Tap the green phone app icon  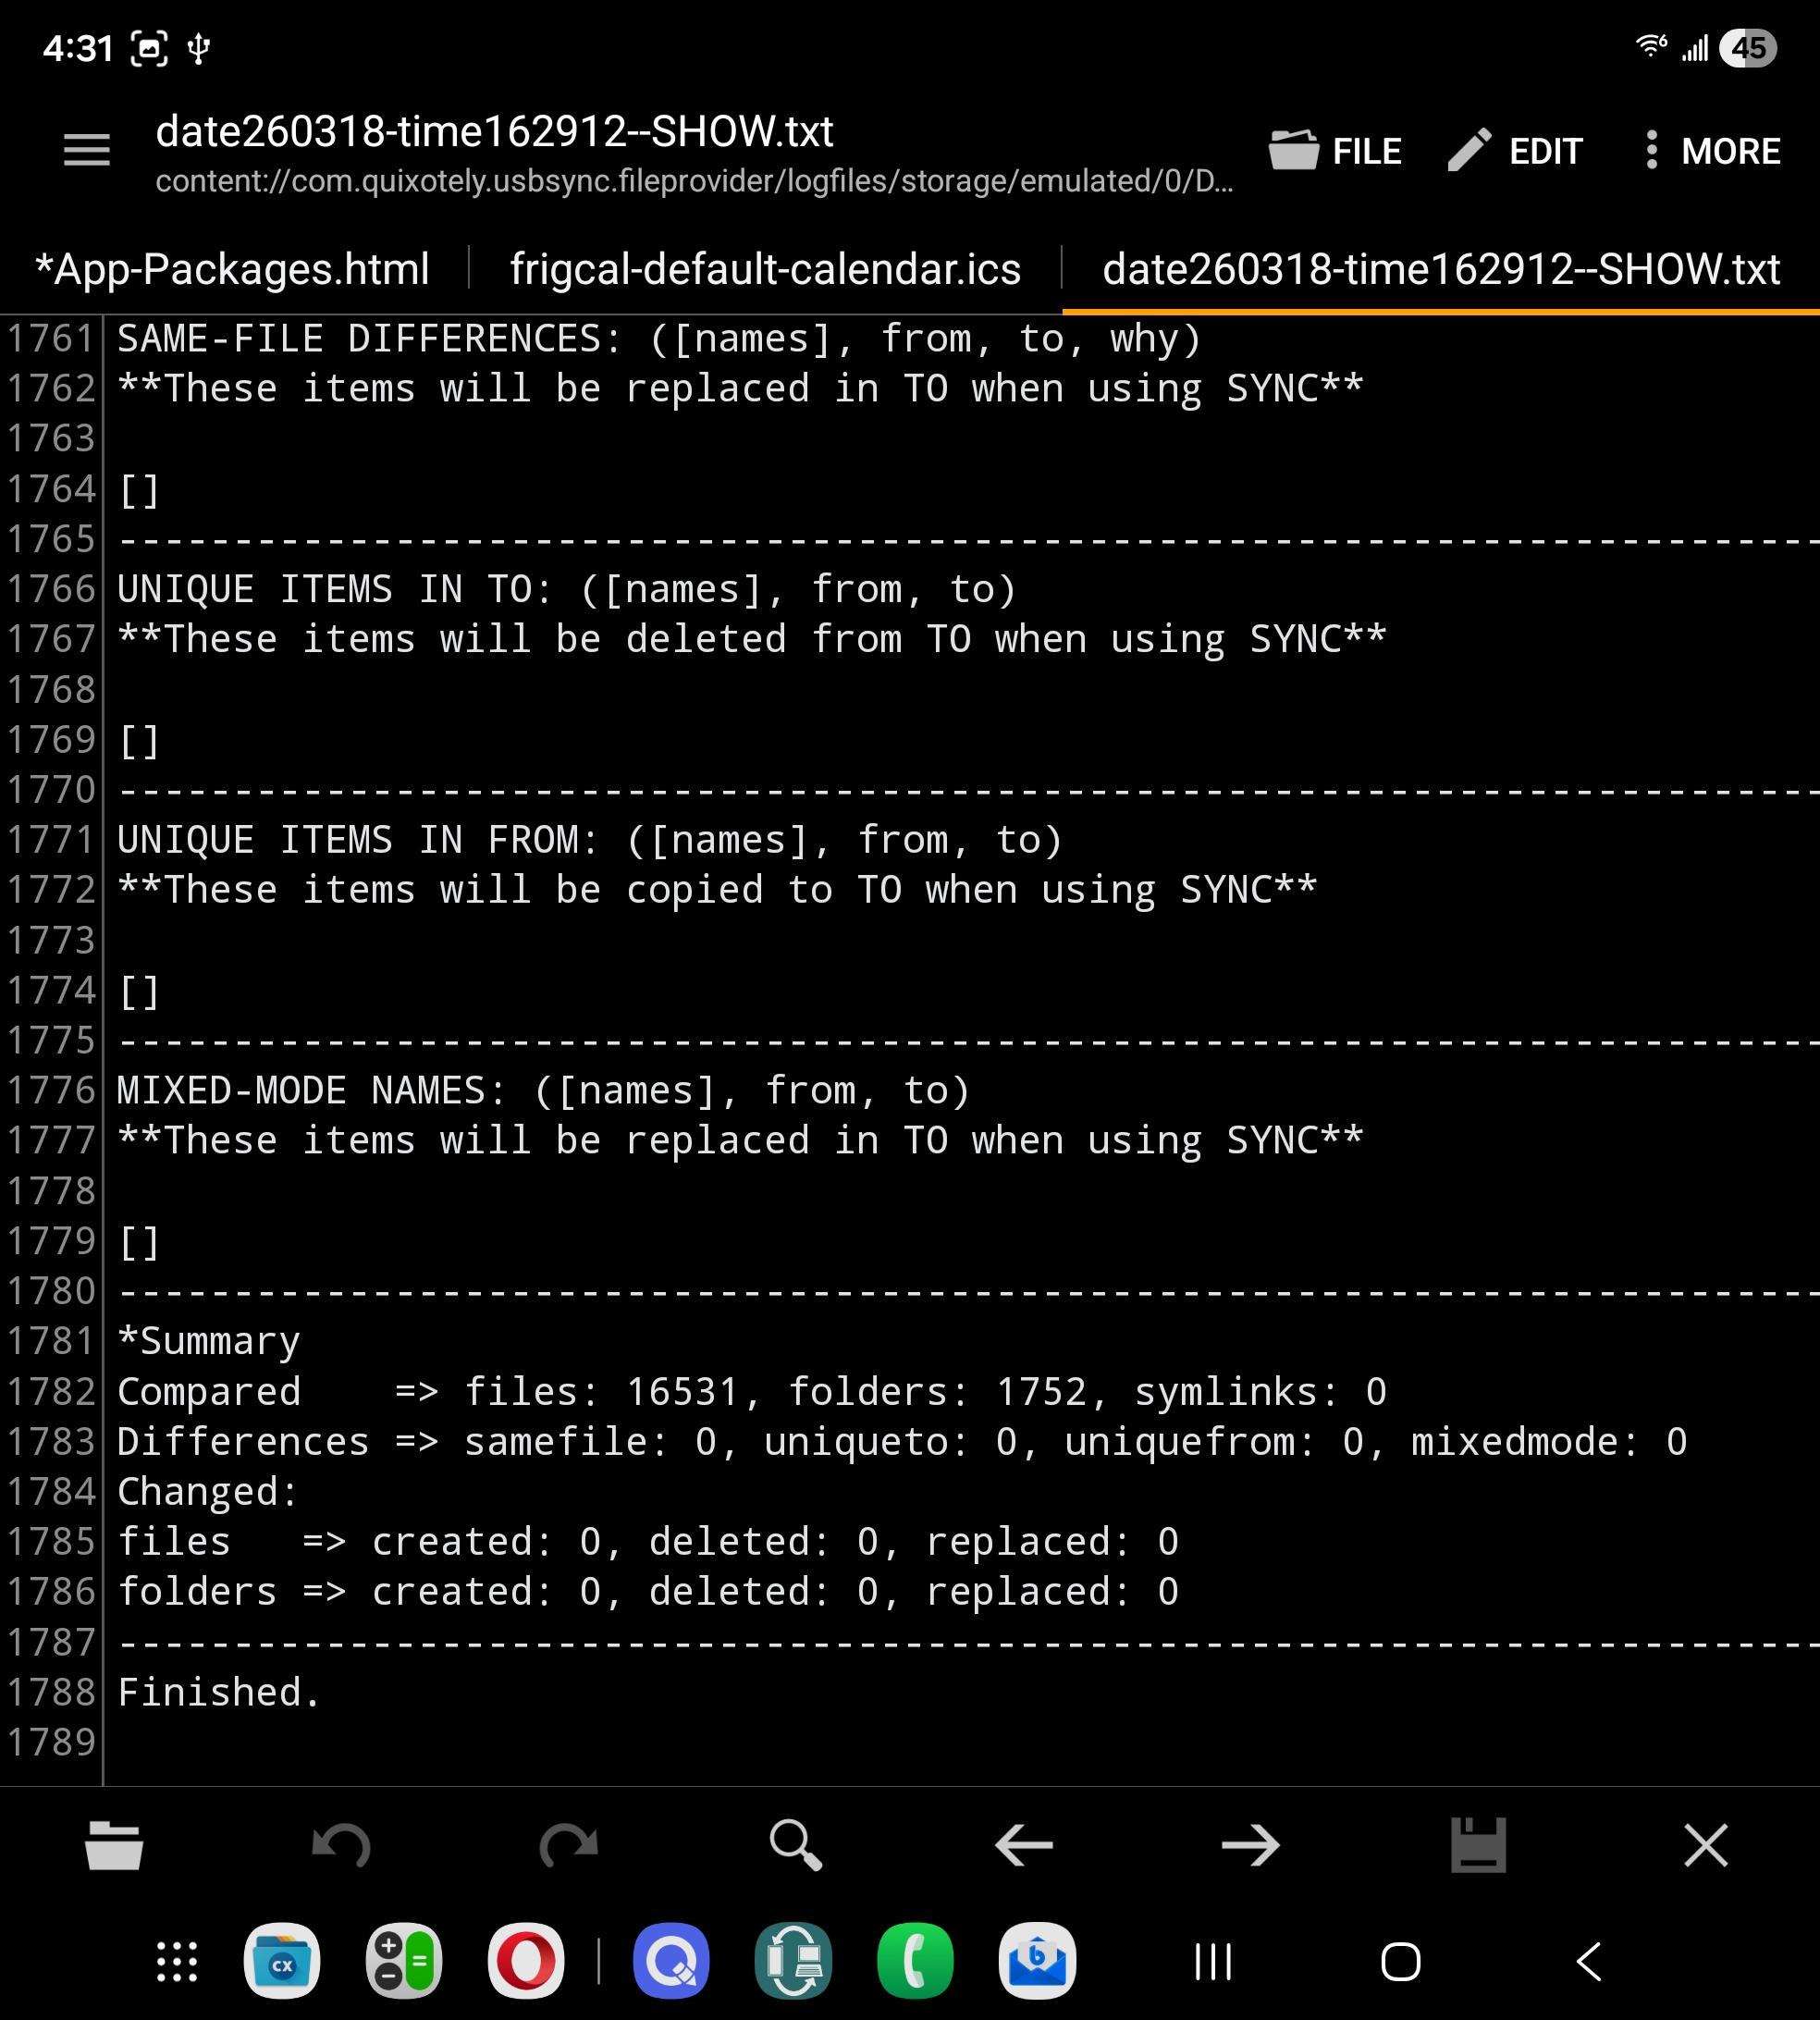(x=915, y=1961)
